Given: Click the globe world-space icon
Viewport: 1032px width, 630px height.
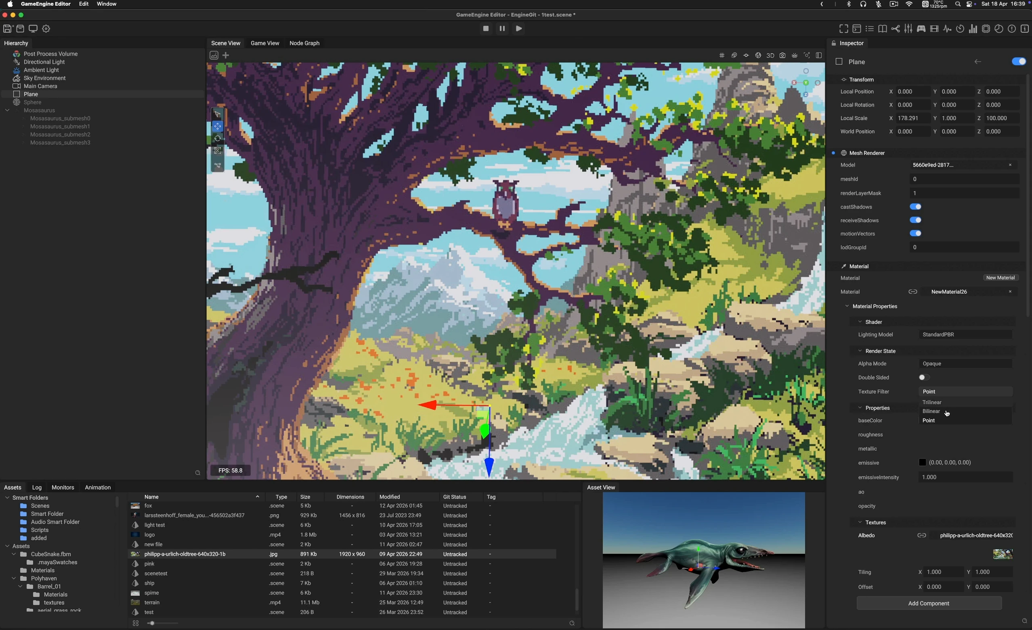Looking at the screenshot, I should tap(758, 55).
